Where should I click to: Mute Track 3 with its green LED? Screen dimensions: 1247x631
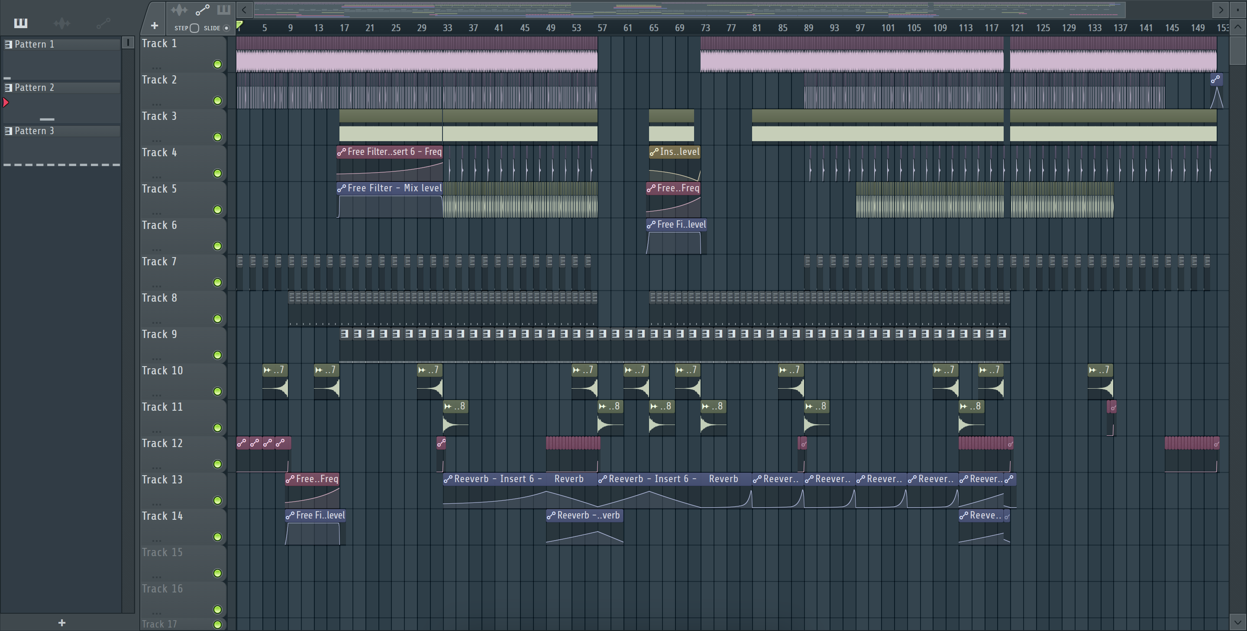tap(217, 137)
